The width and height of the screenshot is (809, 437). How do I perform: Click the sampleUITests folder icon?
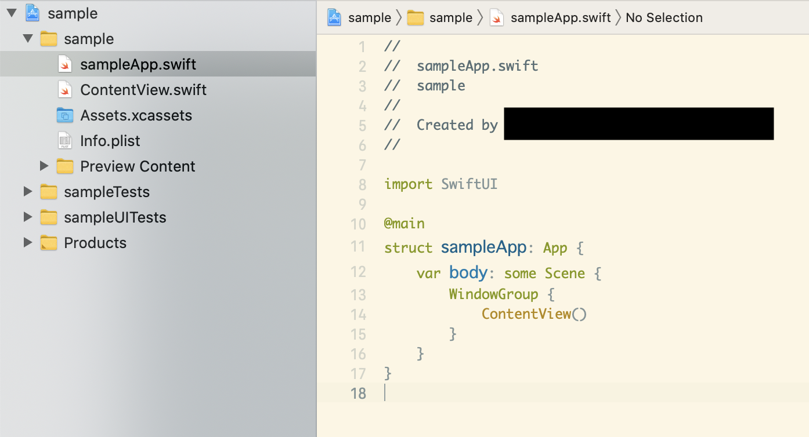pos(49,217)
